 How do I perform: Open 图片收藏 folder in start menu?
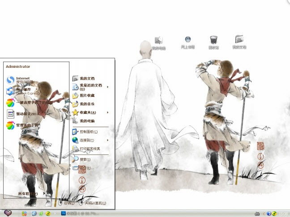point(83,96)
